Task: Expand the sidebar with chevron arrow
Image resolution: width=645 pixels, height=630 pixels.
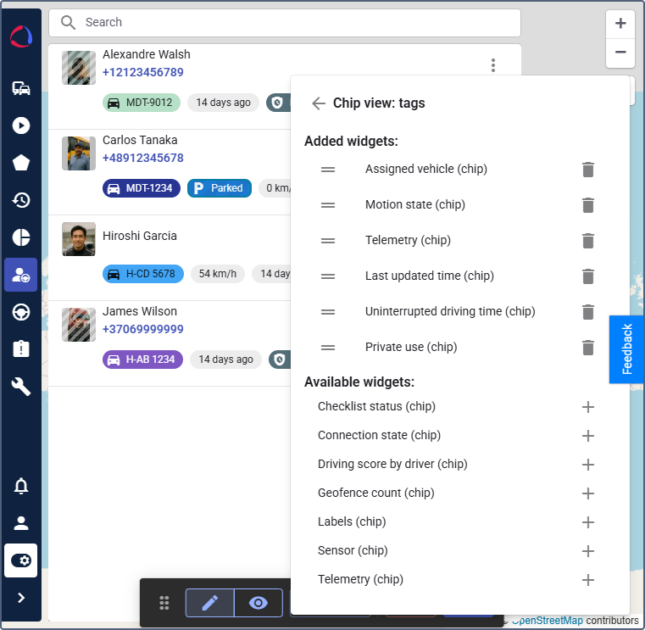Action: coord(21,598)
